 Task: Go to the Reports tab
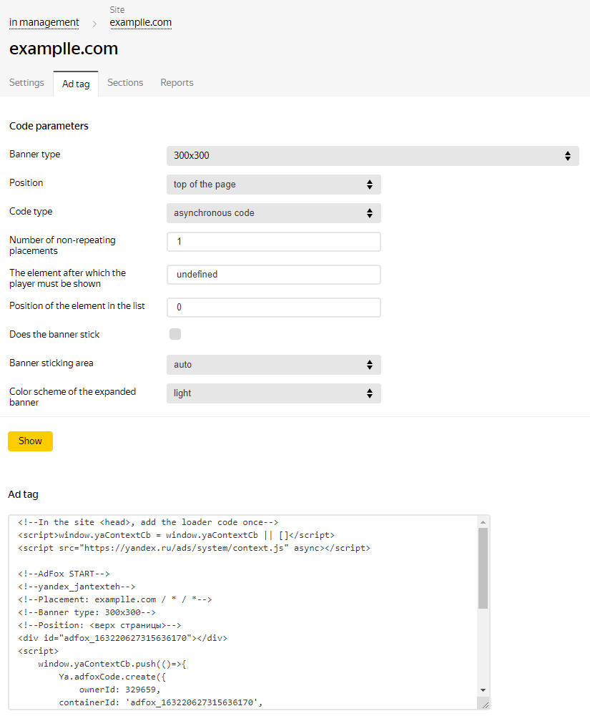click(177, 83)
